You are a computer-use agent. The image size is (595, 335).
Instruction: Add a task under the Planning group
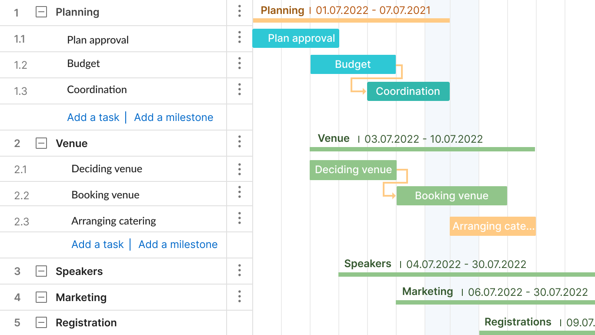tap(93, 117)
